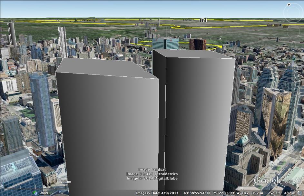This screenshot has width=304, height=196.
Task: Click the Image Landsat attribution text
Action: (x=152, y=170)
